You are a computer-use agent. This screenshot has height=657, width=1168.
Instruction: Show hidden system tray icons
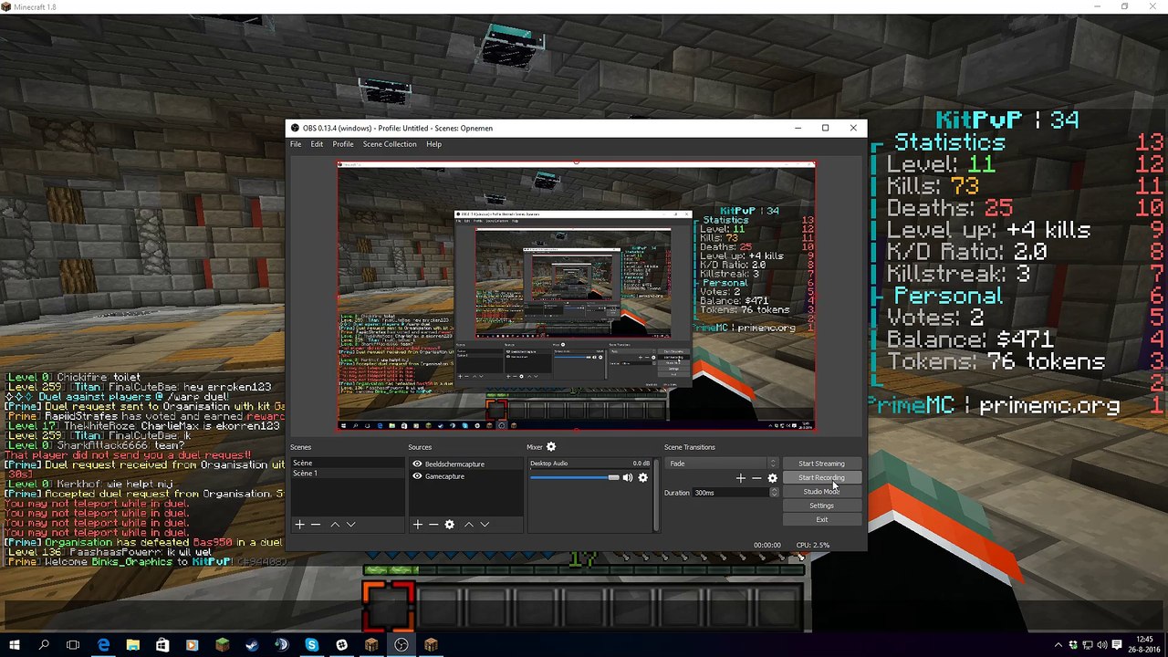tap(1058, 645)
